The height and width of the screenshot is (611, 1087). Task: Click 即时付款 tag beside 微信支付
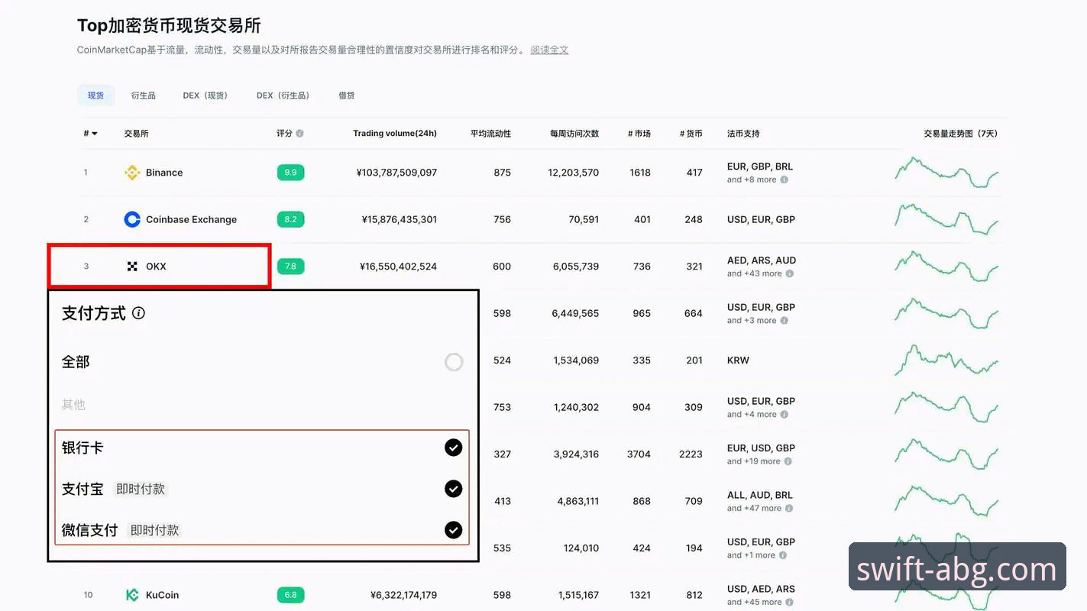coord(154,530)
